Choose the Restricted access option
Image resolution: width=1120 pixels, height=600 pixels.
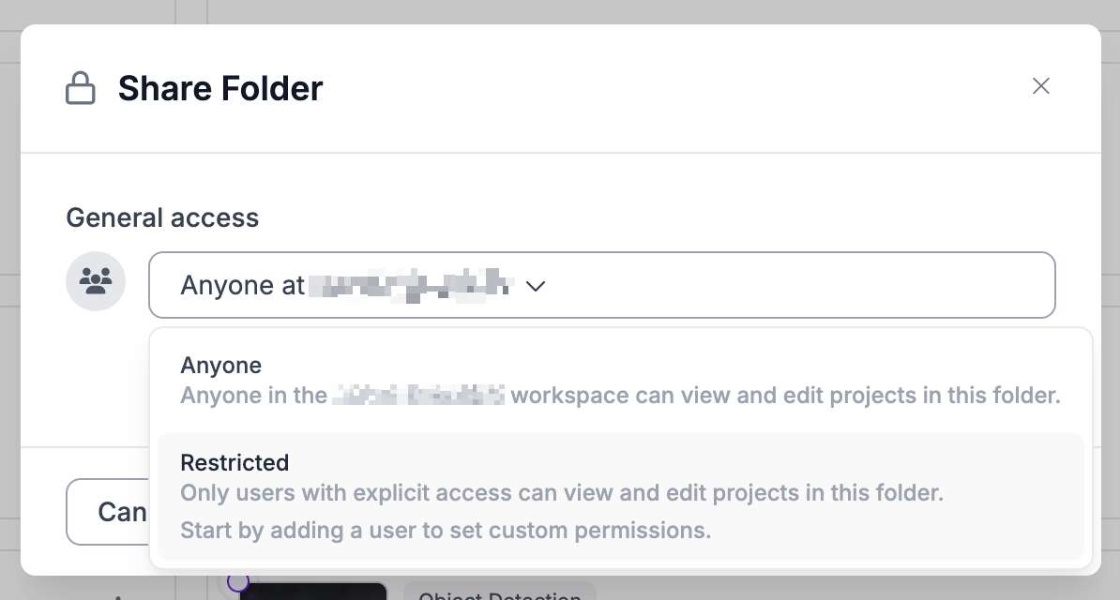pos(235,462)
